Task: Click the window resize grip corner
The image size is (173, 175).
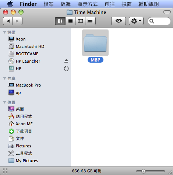Action: (171, 172)
